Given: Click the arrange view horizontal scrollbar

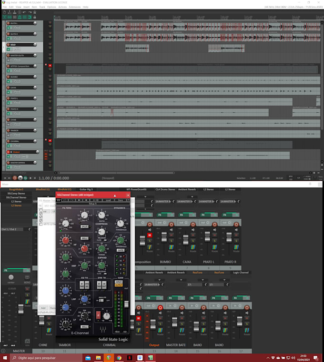Looking at the screenshot, I should pyautogui.click(x=116, y=173).
